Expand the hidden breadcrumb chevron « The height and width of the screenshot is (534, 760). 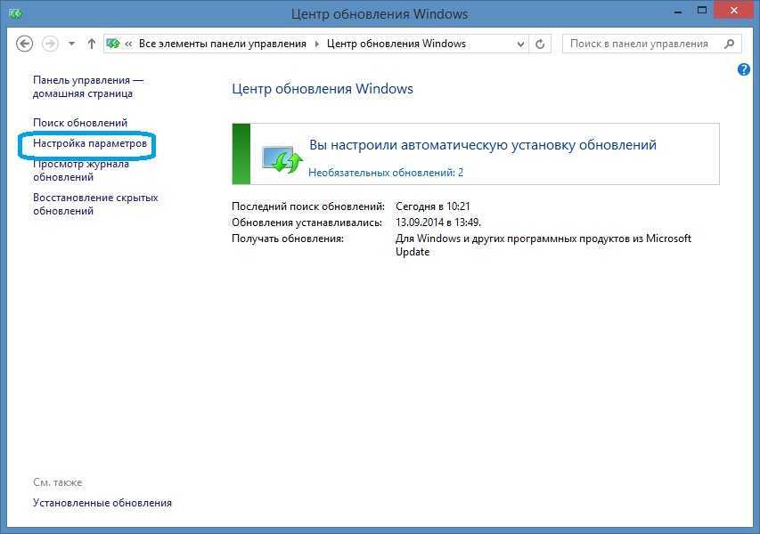tap(128, 44)
